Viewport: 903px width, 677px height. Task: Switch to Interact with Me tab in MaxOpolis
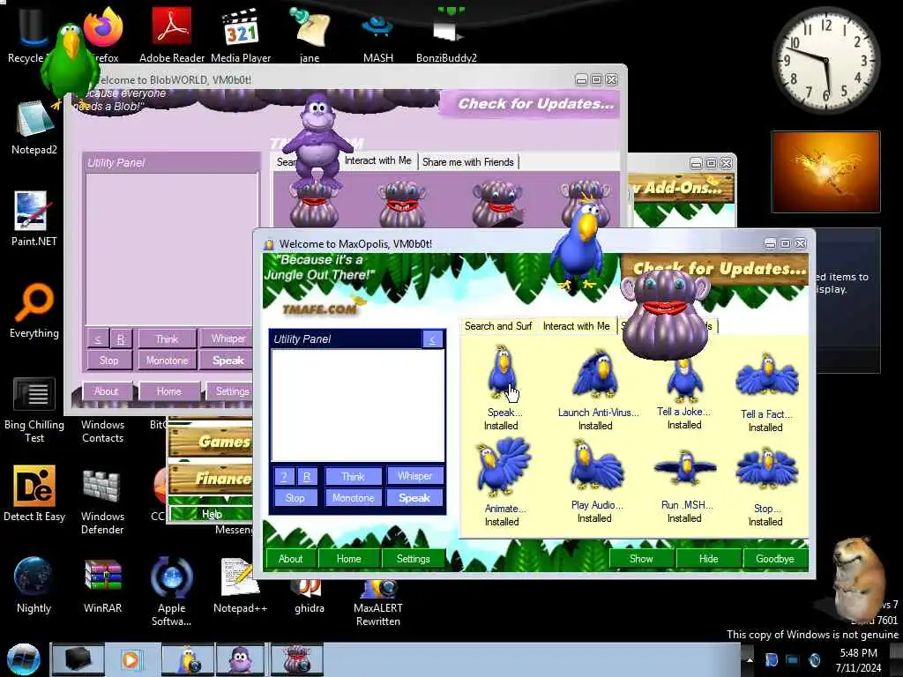click(576, 326)
